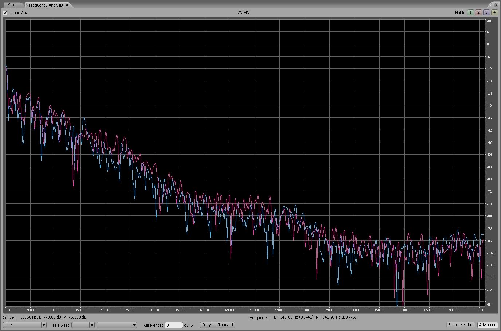Click Copy to Clipboard button

click(217, 325)
